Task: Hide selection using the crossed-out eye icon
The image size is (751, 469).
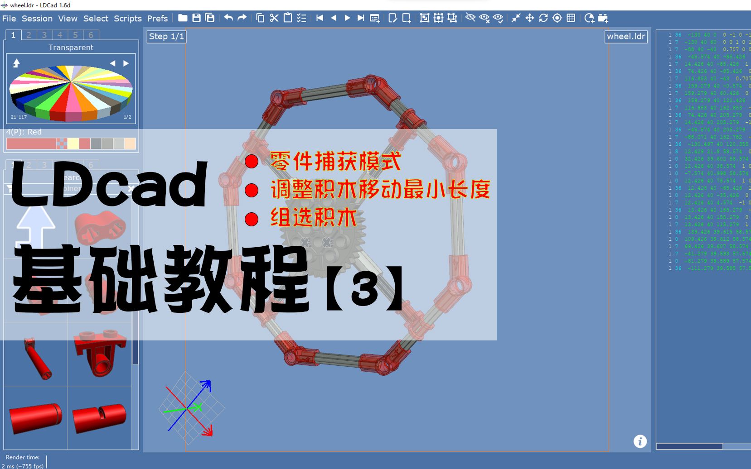Action: click(x=470, y=18)
